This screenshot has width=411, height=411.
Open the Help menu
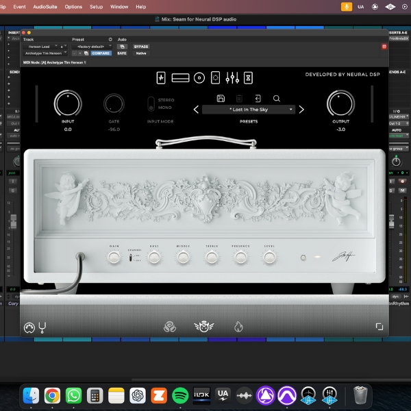140,7
